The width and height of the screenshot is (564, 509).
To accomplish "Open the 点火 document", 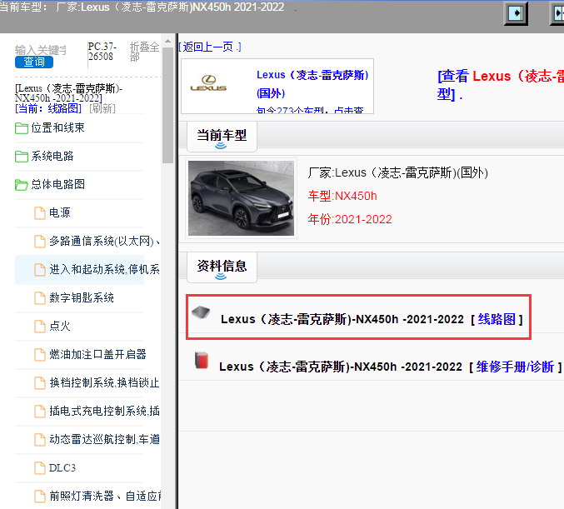I will [60, 326].
